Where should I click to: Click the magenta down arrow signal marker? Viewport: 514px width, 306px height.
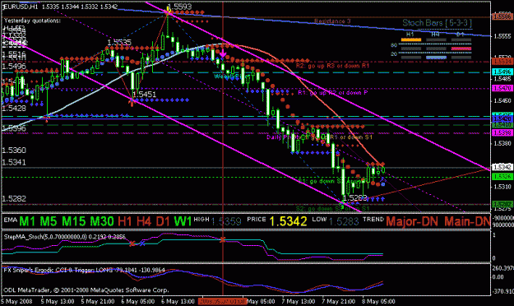point(223,53)
